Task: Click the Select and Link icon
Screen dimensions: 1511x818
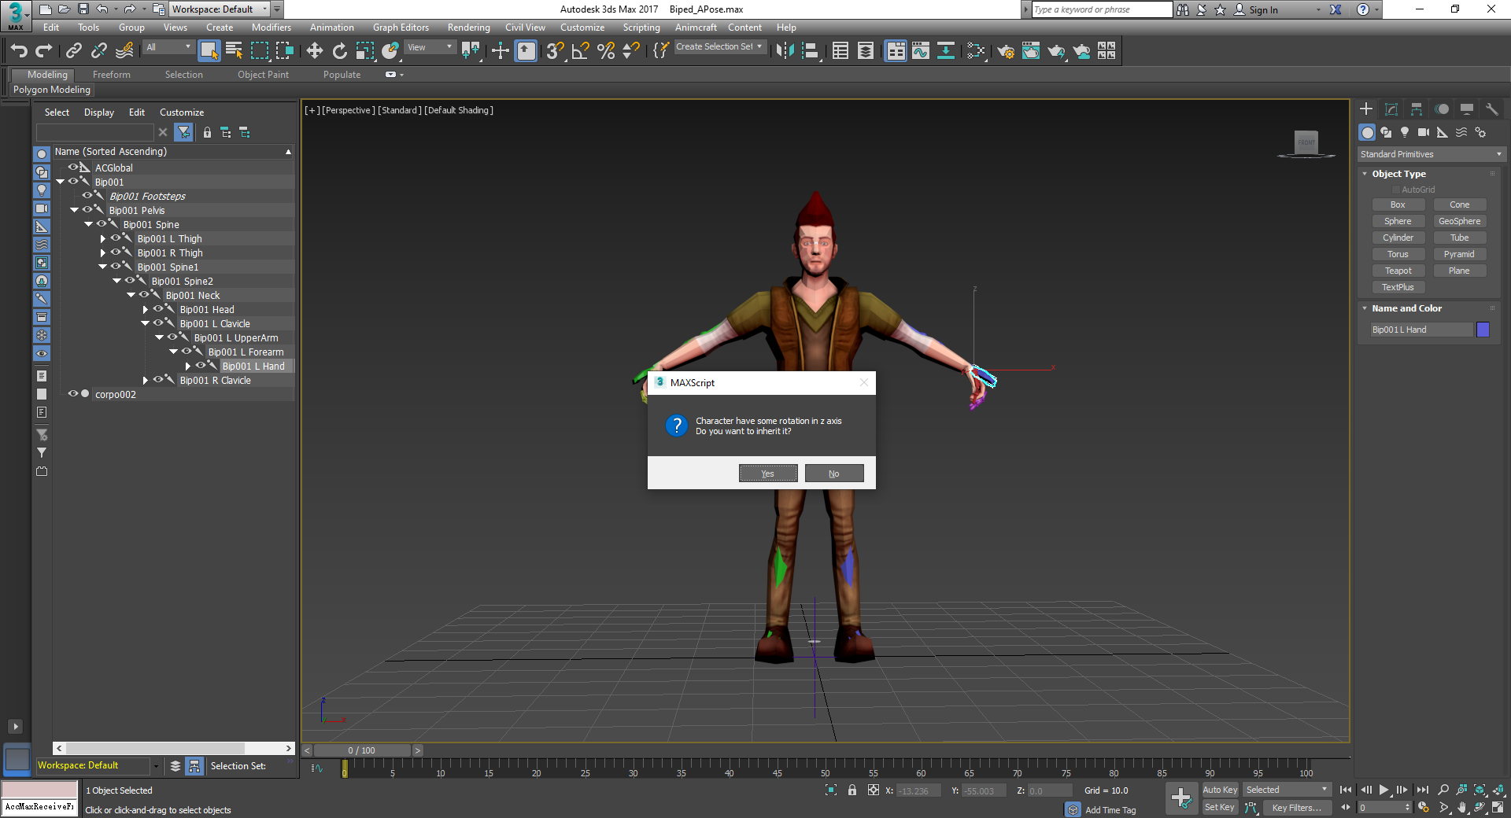Action: pyautogui.click(x=73, y=51)
